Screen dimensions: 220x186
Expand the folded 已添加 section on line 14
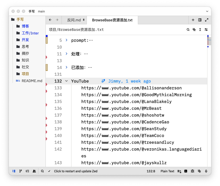(66, 67)
